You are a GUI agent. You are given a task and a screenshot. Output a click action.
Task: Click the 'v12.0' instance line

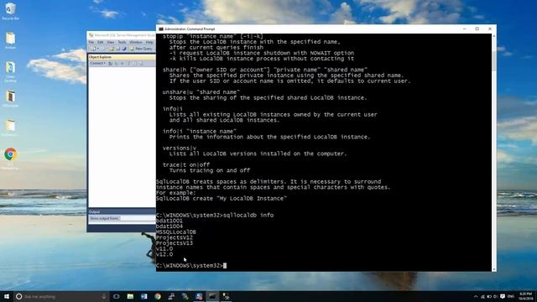(x=164, y=254)
